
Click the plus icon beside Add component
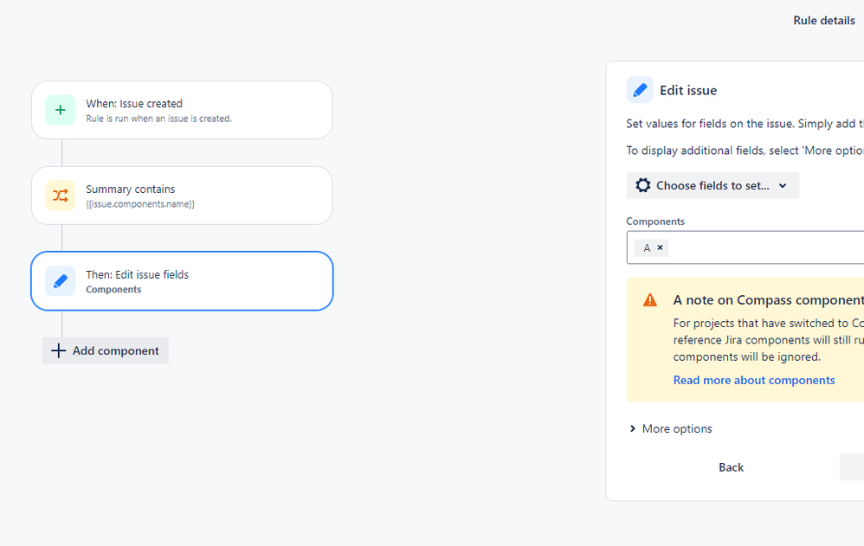click(x=58, y=350)
